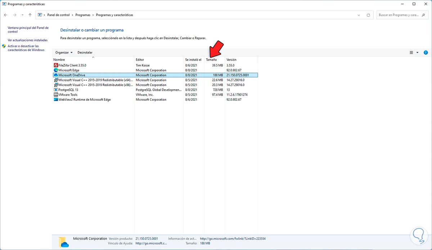Select Visual C++ 2015-2019 Redistributable (x86) row
Screen dimensions: 432x250
(x=156, y=85)
